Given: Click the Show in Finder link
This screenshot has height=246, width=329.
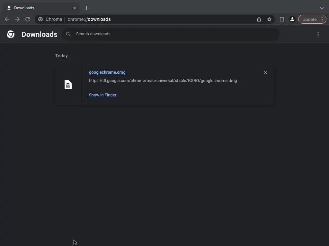Looking at the screenshot, I should coord(102,95).
